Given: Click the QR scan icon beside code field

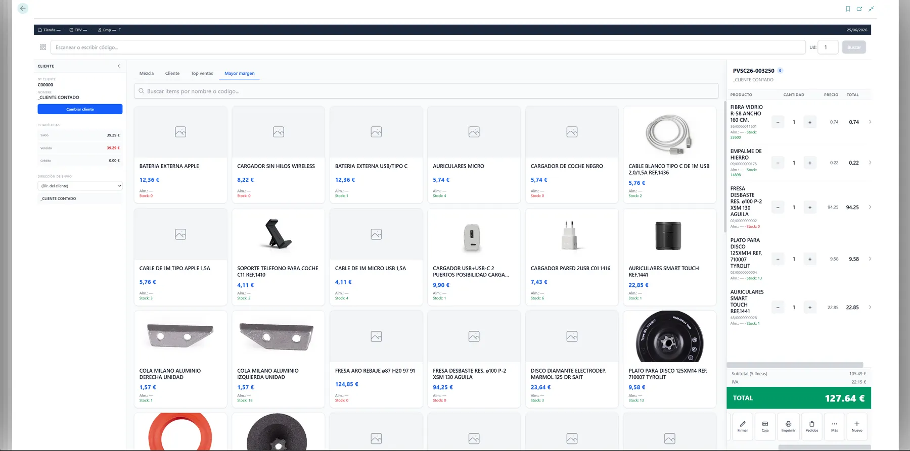Looking at the screenshot, I should coord(43,47).
